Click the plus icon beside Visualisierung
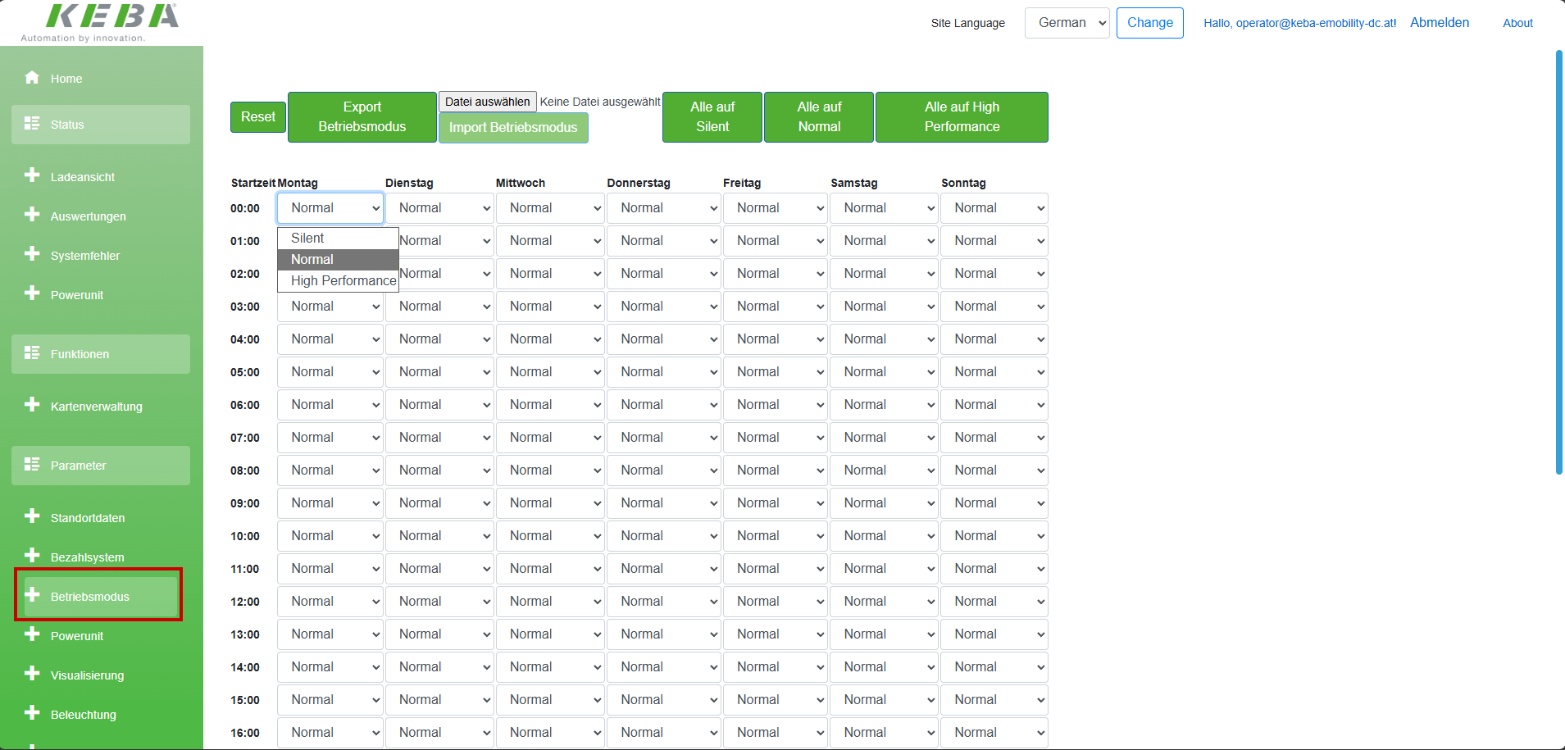The height and width of the screenshot is (750, 1565). (32, 673)
